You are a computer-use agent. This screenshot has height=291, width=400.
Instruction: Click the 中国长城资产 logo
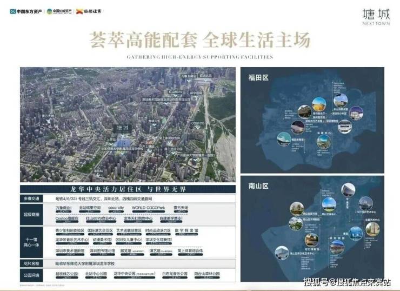pyautogui.click(x=59, y=11)
